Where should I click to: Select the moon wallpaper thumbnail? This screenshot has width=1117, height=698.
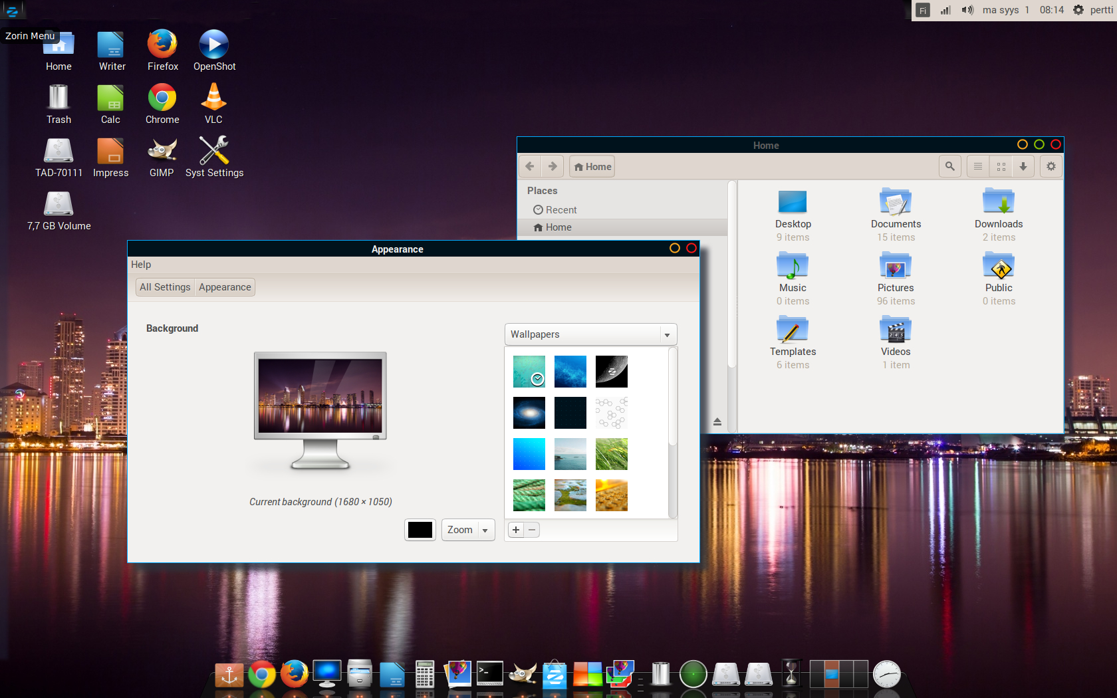click(612, 372)
